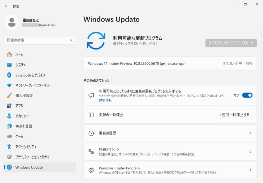The image size is (263, 183).
Task: Click the 最終チェック日時 text
Action: (135, 44)
